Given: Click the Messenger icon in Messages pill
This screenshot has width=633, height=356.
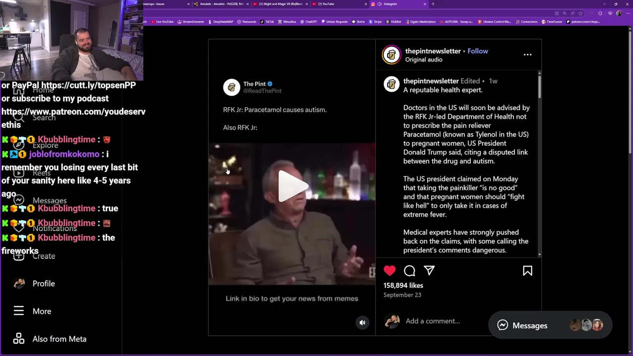Looking at the screenshot, I should pyautogui.click(x=502, y=325).
